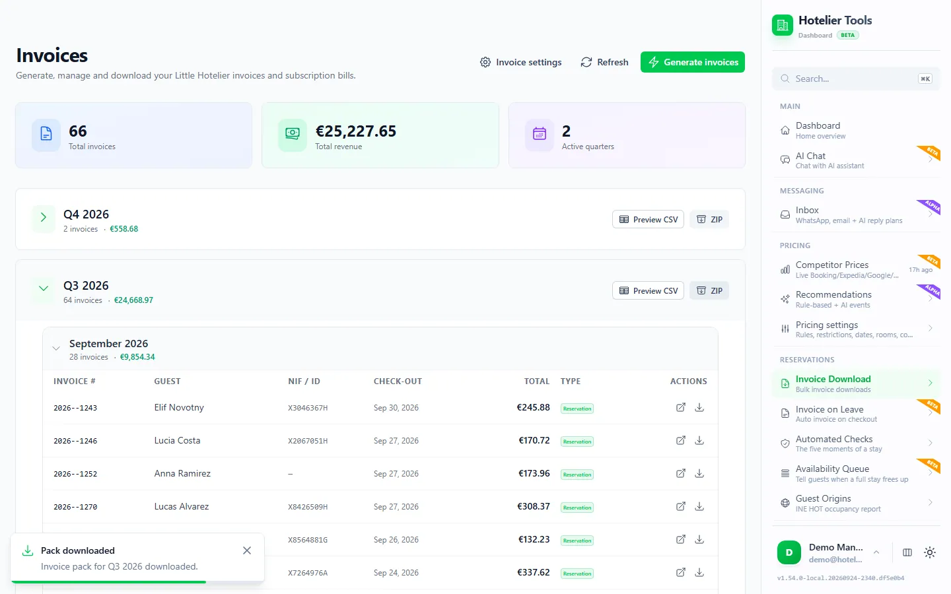Select Invoice Download in sidebar
The image size is (951, 594).
856,383
